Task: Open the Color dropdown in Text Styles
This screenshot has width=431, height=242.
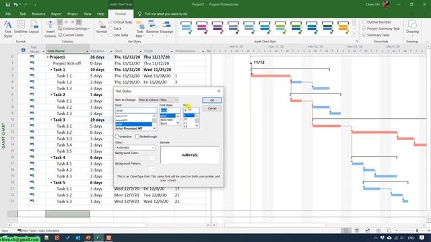Action: [135, 148]
